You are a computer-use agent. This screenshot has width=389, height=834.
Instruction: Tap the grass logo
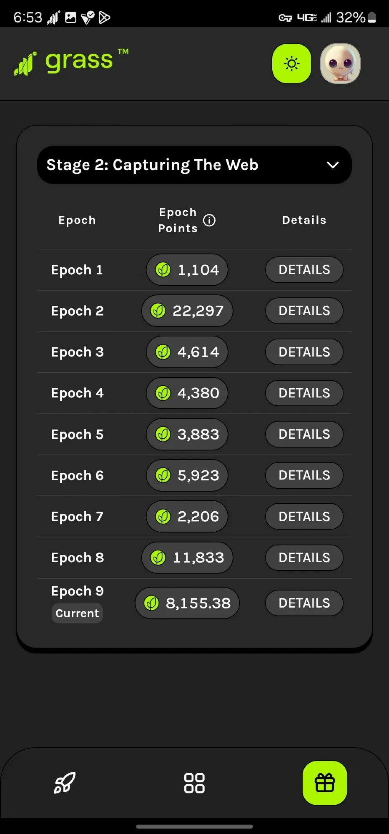tap(71, 62)
